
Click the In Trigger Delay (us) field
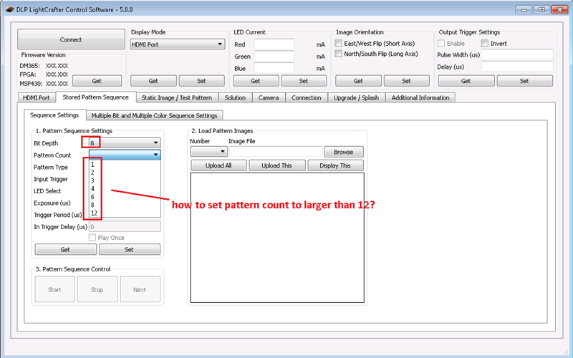click(x=125, y=226)
